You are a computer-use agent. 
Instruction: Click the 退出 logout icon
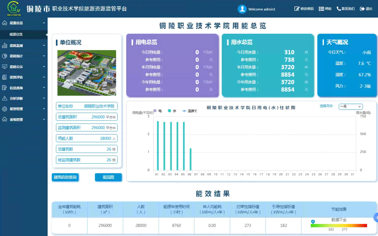362,9
